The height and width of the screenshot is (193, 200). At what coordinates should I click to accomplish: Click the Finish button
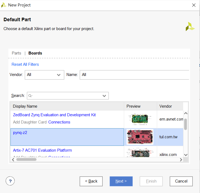point(151,181)
